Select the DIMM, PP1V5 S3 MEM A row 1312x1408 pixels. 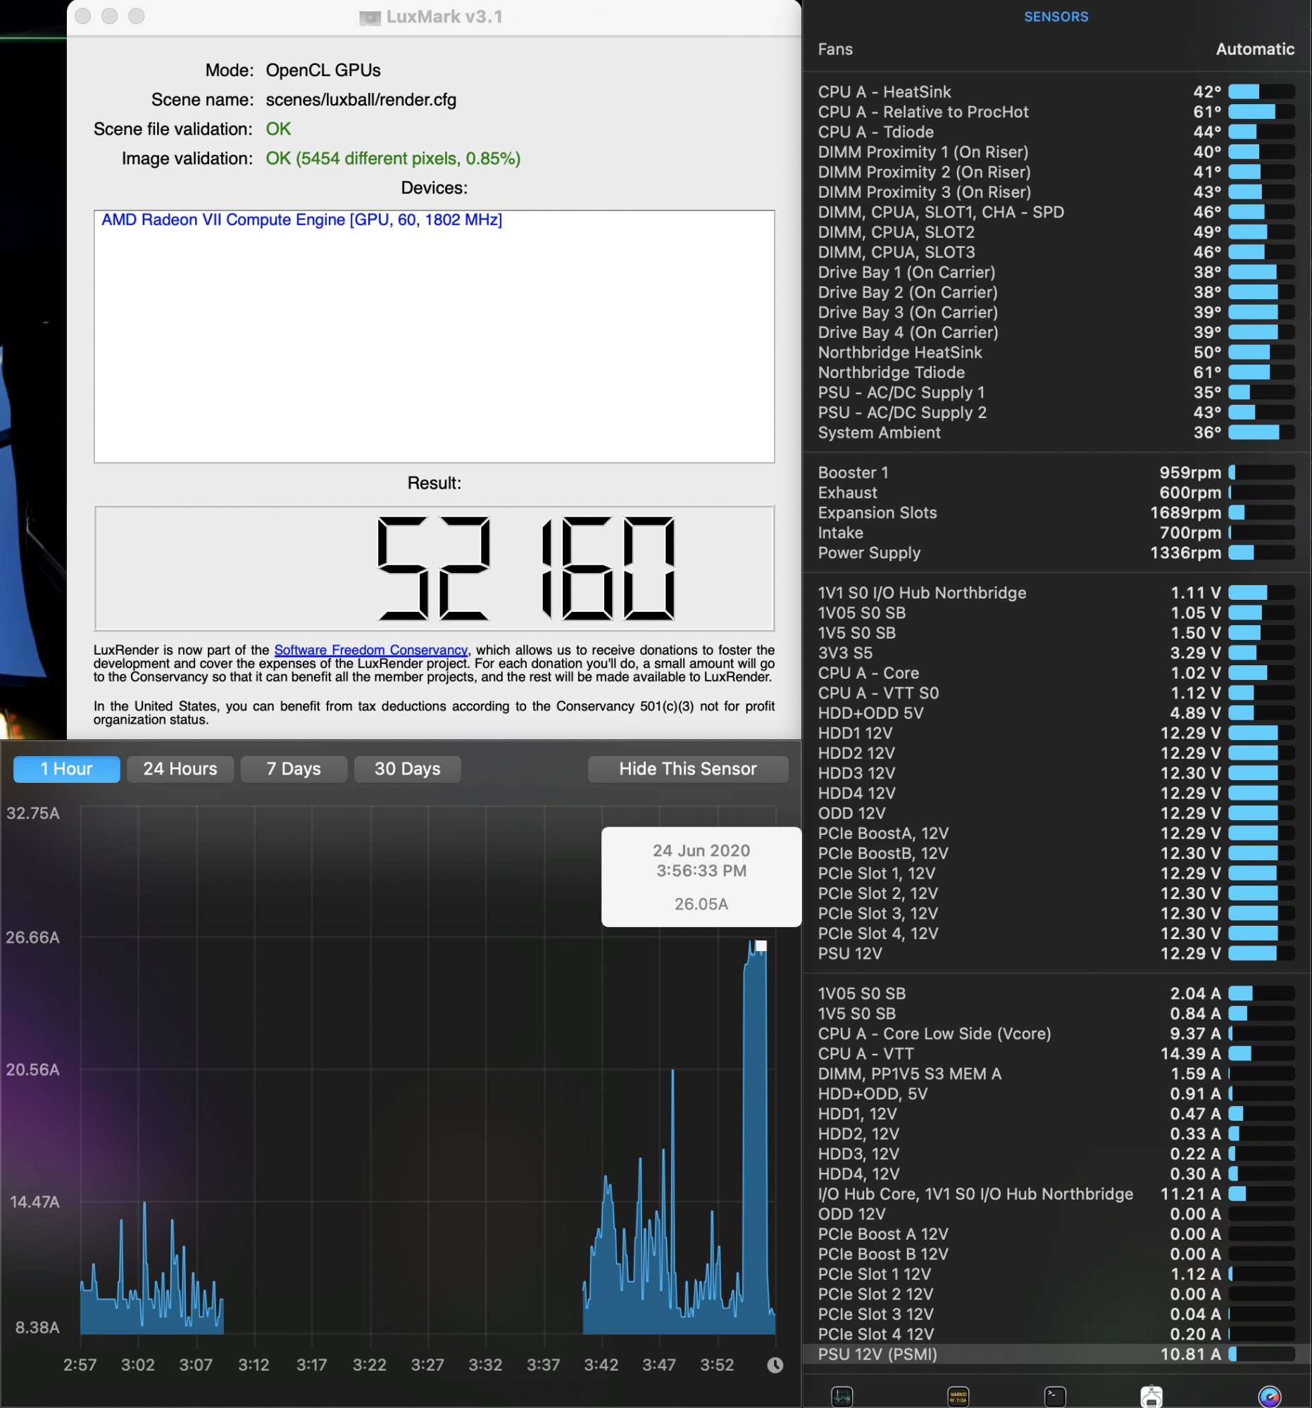[1056, 1073]
